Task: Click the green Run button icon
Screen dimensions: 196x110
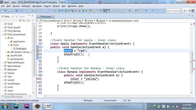Action: click(x=66, y=11)
